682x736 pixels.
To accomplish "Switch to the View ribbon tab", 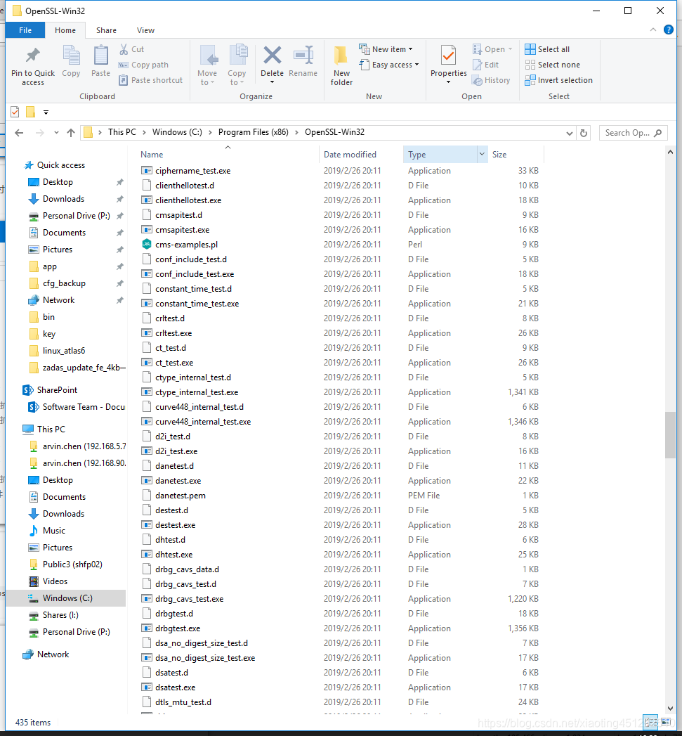I will click(145, 30).
